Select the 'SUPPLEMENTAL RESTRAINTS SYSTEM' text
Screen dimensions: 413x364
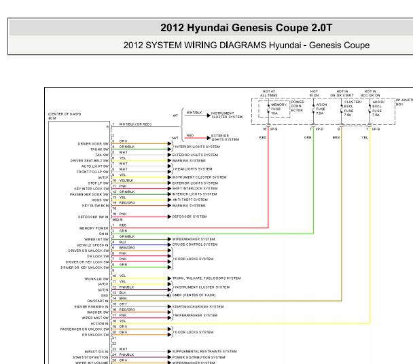(x=204, y=351)
